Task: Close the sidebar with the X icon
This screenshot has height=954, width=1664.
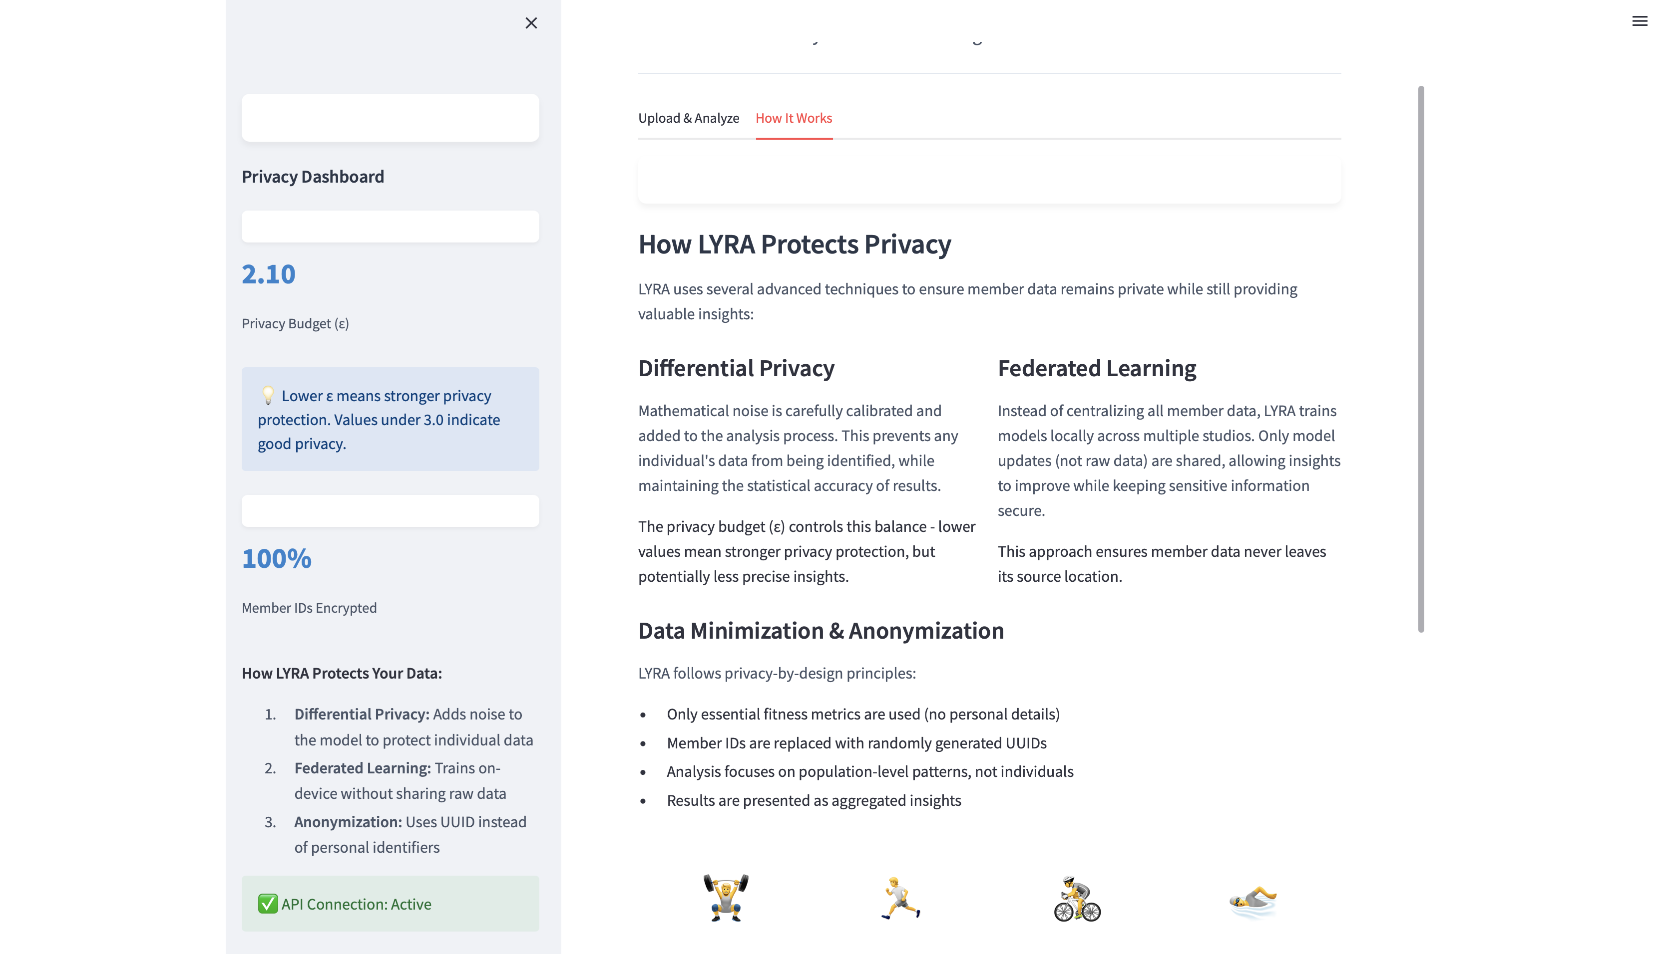Action: point(531,23)
